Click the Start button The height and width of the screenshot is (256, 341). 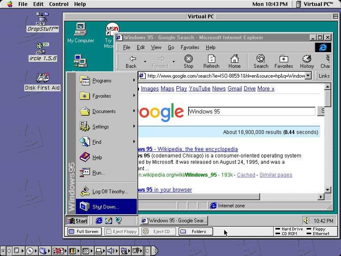point(77,221)
